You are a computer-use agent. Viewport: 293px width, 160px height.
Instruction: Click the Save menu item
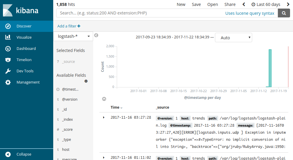(196, 4)
